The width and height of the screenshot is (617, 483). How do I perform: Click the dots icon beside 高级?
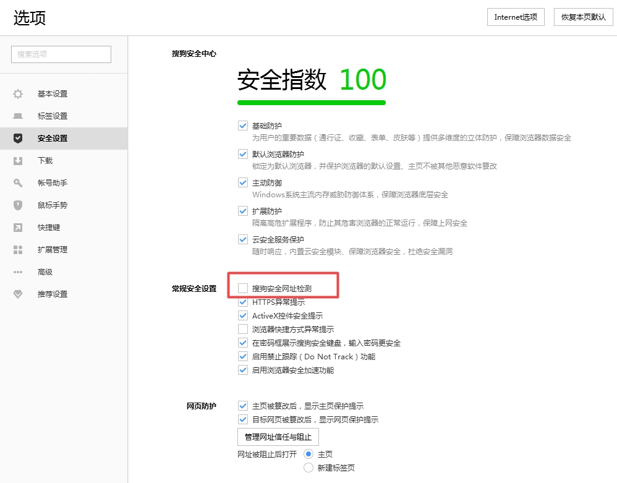[18, 272]
